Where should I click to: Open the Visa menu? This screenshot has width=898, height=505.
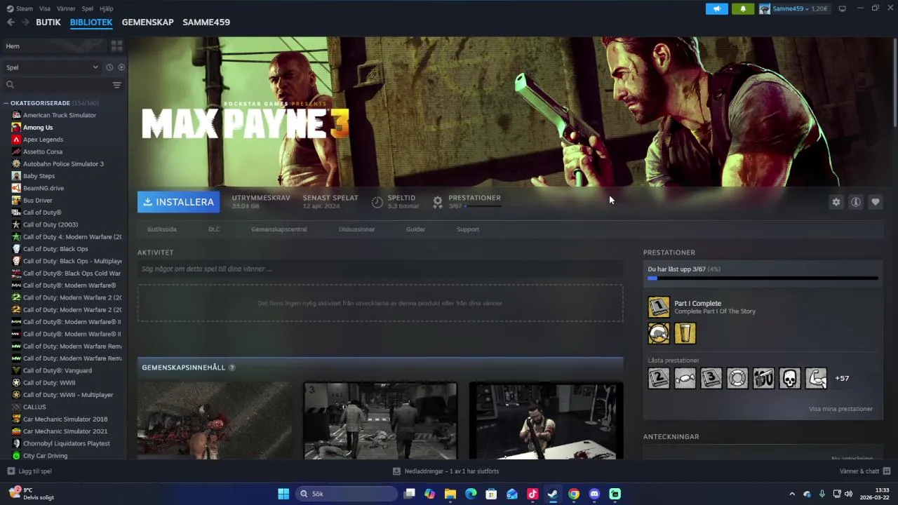45,8
